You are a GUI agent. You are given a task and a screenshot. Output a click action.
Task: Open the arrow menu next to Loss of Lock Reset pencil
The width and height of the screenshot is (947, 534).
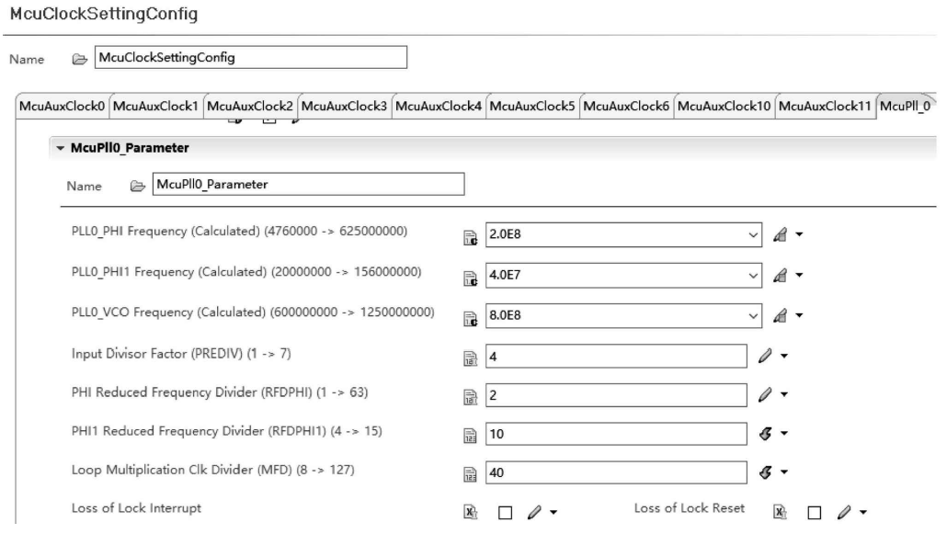point(863,512)
